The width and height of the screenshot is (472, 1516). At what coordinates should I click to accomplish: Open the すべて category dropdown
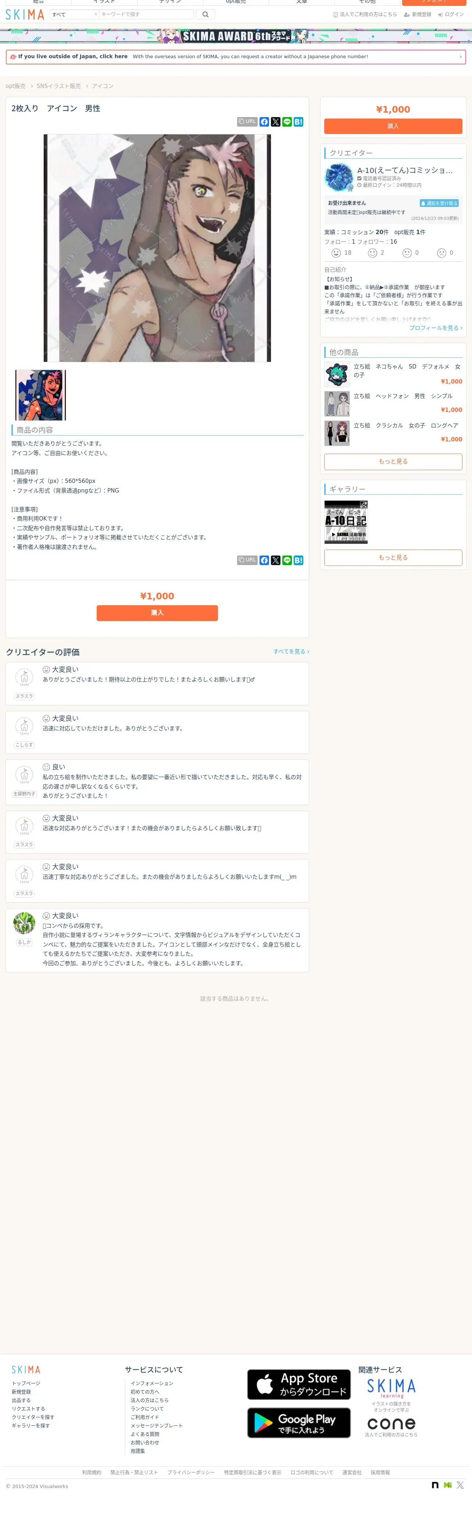click(75, 15)
